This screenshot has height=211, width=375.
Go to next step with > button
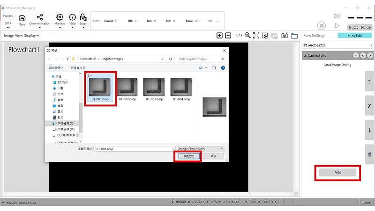[370, 55]
